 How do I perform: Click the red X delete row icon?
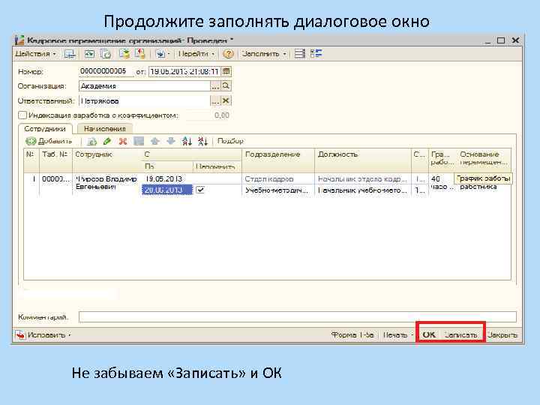(122, 141)
